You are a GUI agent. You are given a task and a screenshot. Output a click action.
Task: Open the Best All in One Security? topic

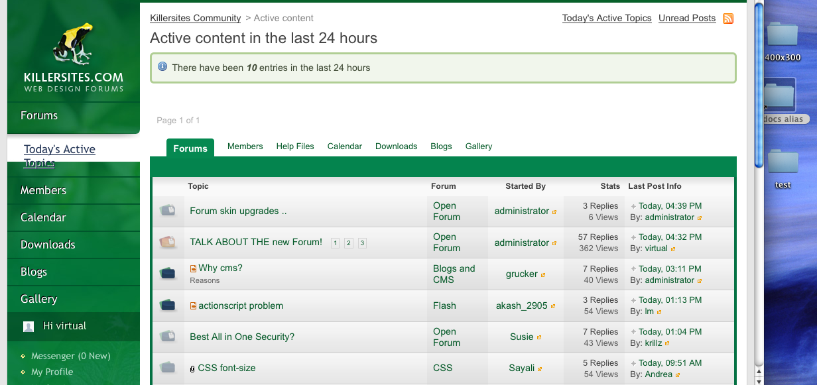click(x=242, y=337)
